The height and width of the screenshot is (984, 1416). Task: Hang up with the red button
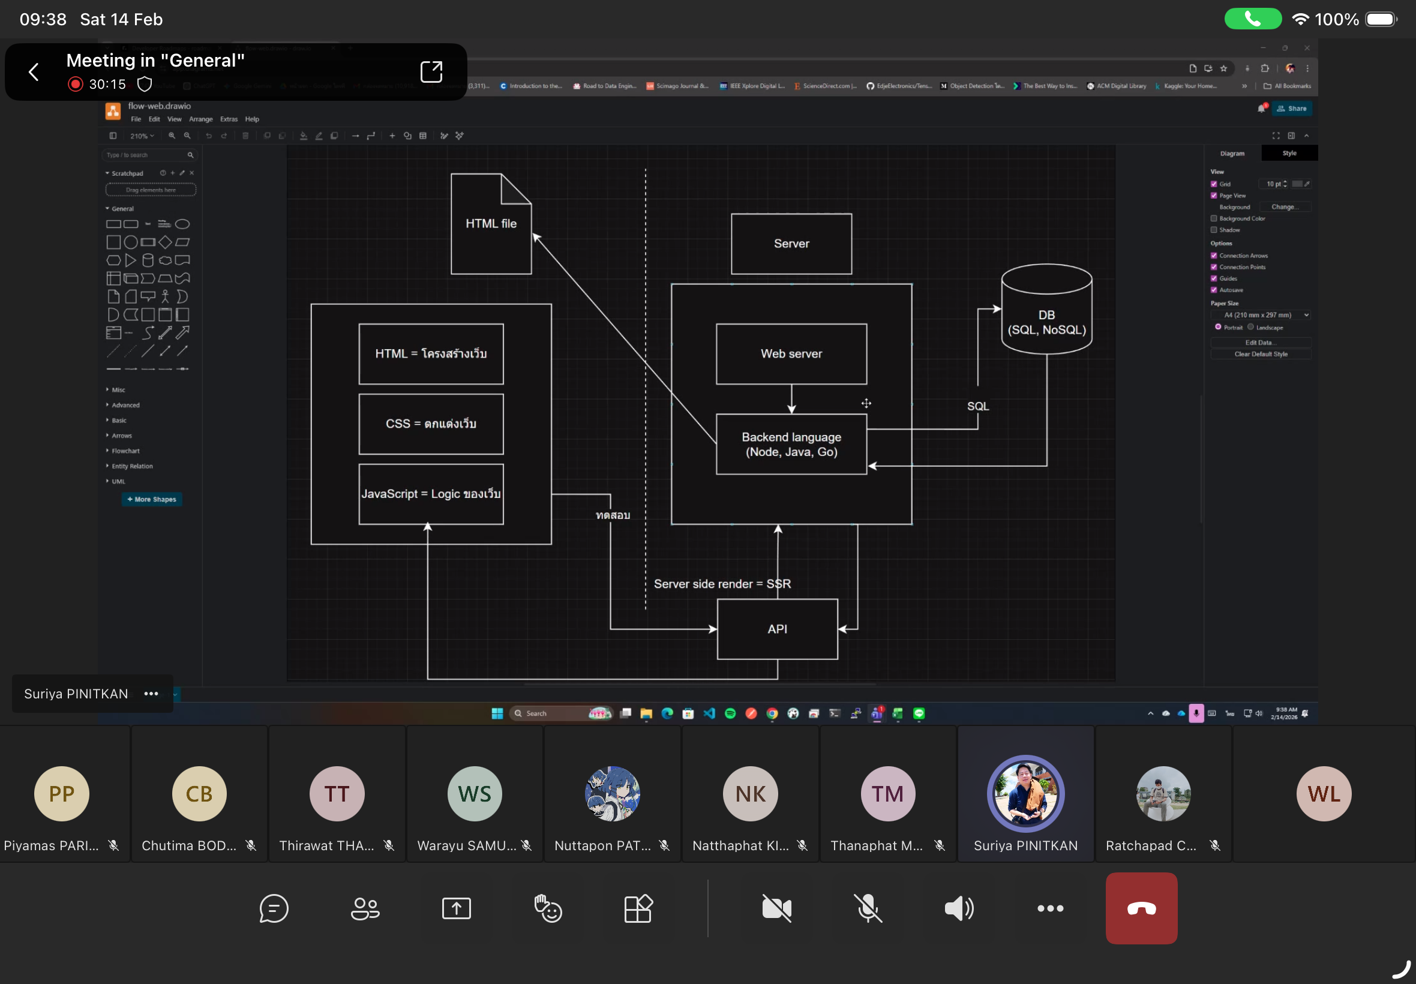(1141, 908)
